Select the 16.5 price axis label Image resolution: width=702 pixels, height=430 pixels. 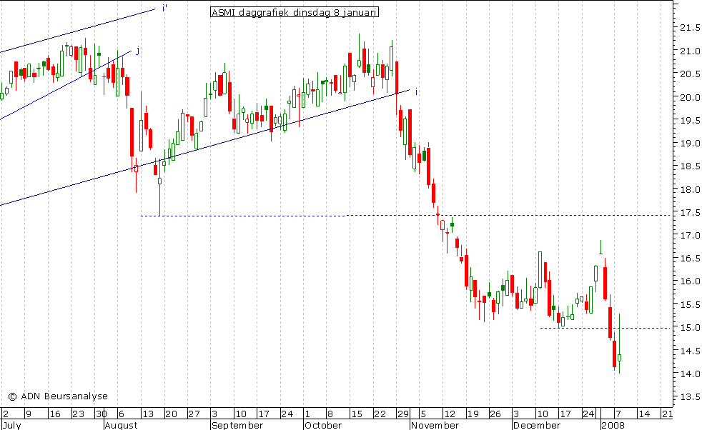(690, 258)
